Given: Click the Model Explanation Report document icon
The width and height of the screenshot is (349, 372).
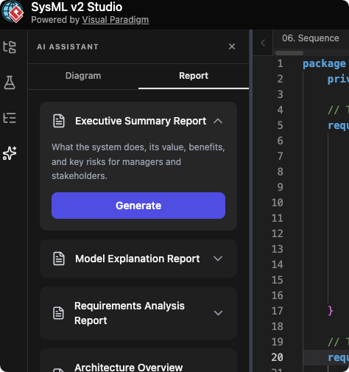Looking at the screenshot, I should 59,259.
